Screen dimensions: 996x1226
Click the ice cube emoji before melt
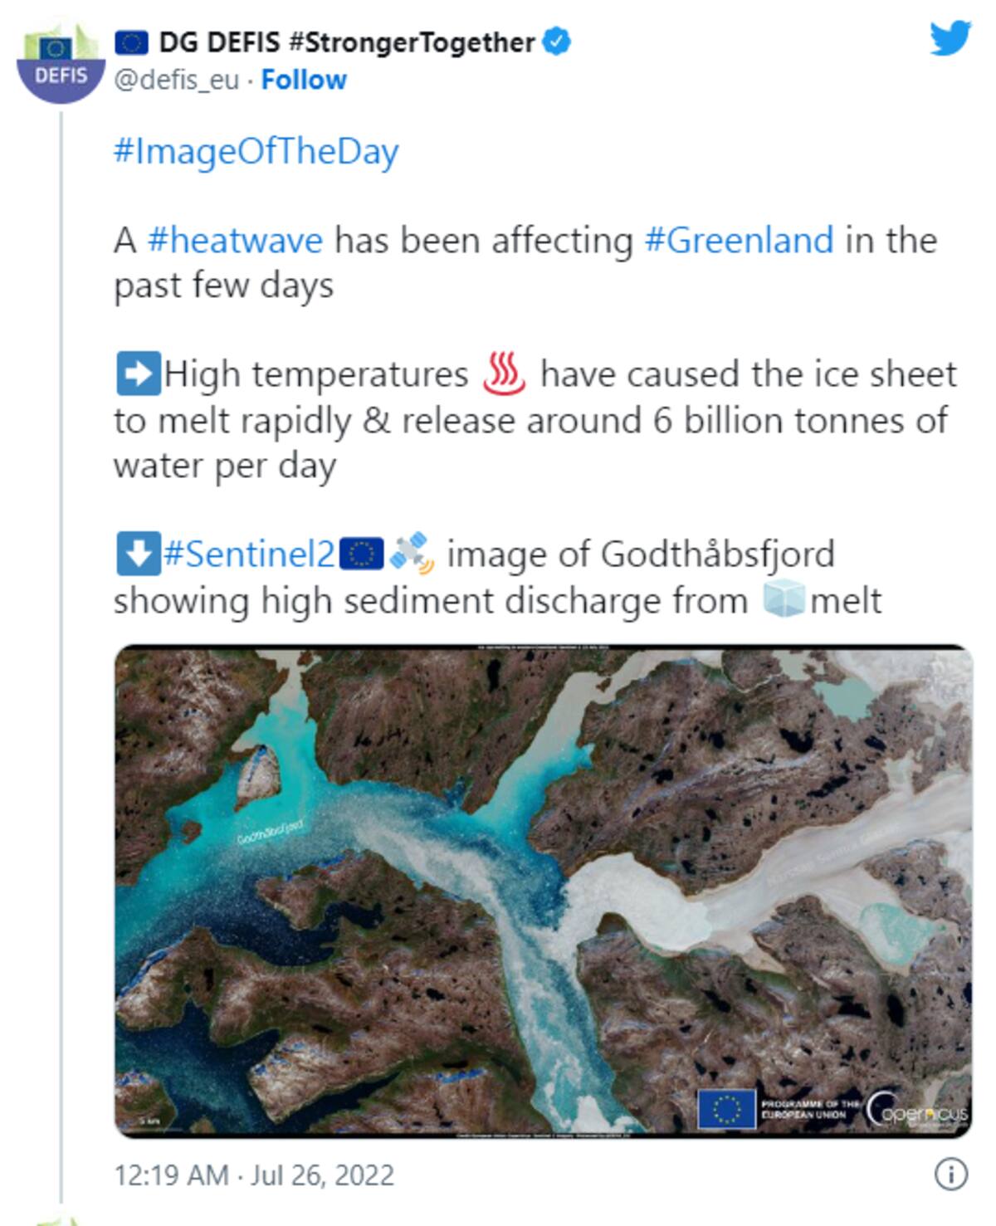coord(784,599)
